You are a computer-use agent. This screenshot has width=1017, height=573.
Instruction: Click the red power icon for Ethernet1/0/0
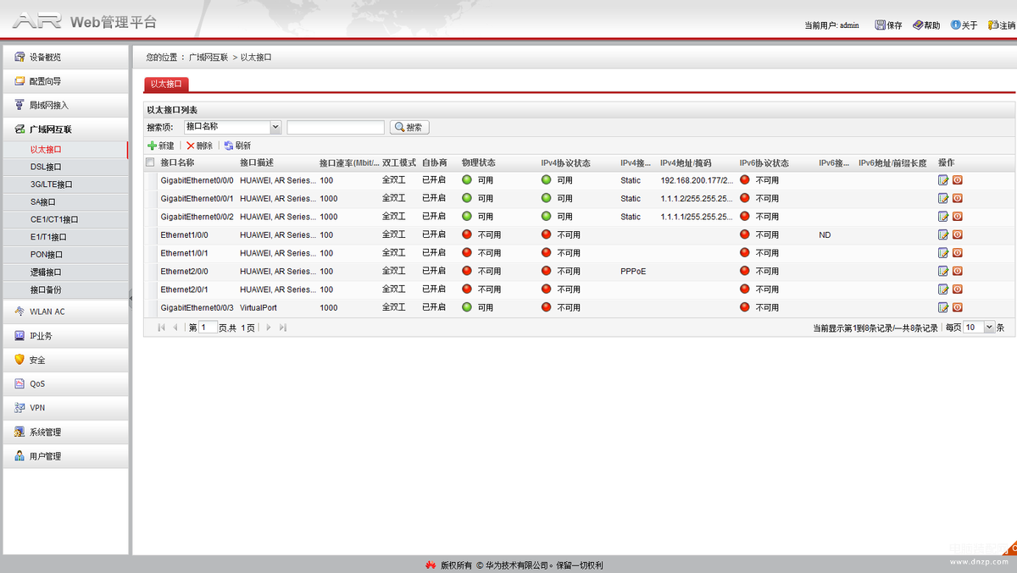pos(957,234)
